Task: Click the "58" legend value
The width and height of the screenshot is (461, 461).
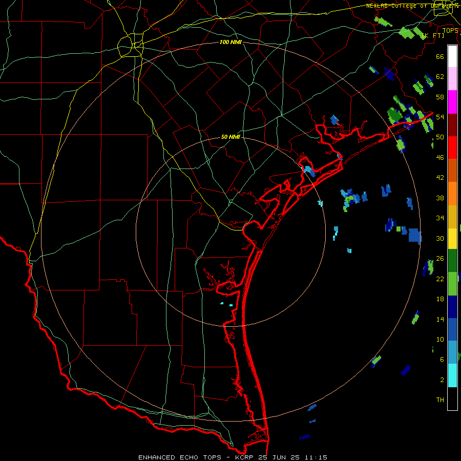Action: [440, 97]
